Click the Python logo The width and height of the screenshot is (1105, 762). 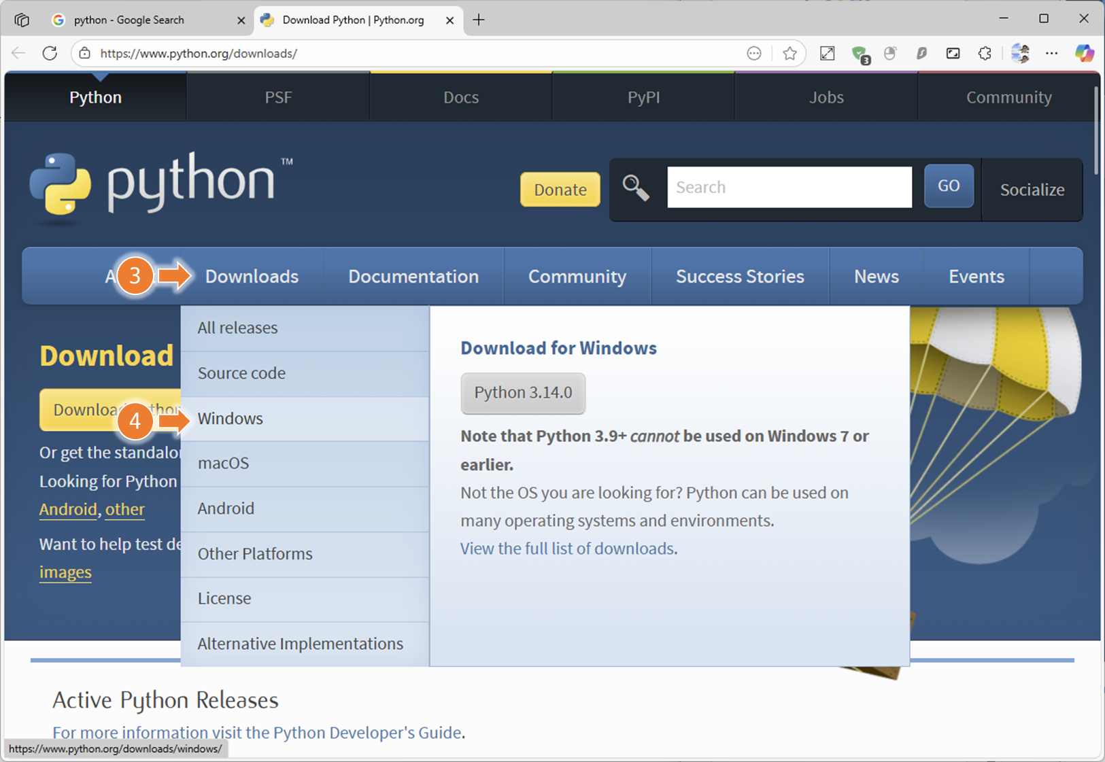pos(160,188)
